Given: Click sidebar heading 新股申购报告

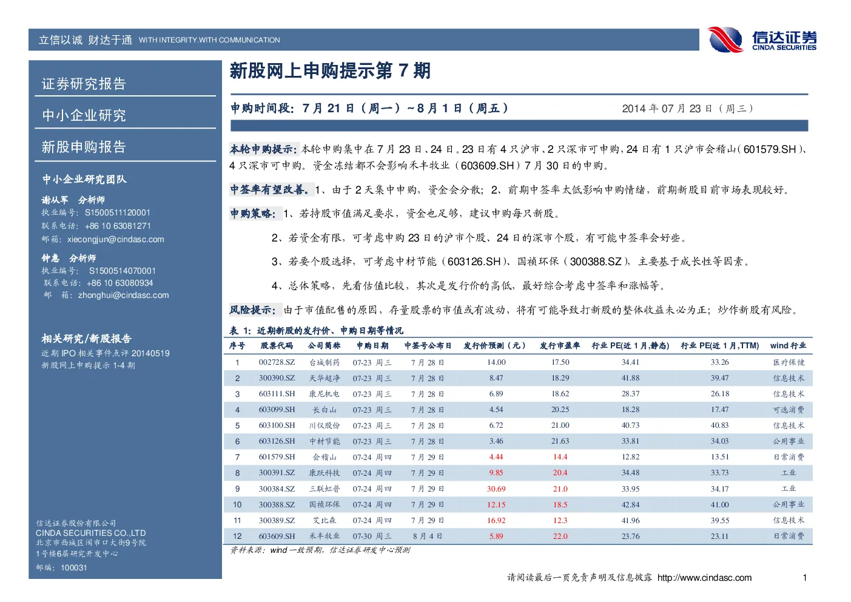Looking at the screenshot, I should pos(84,147).
